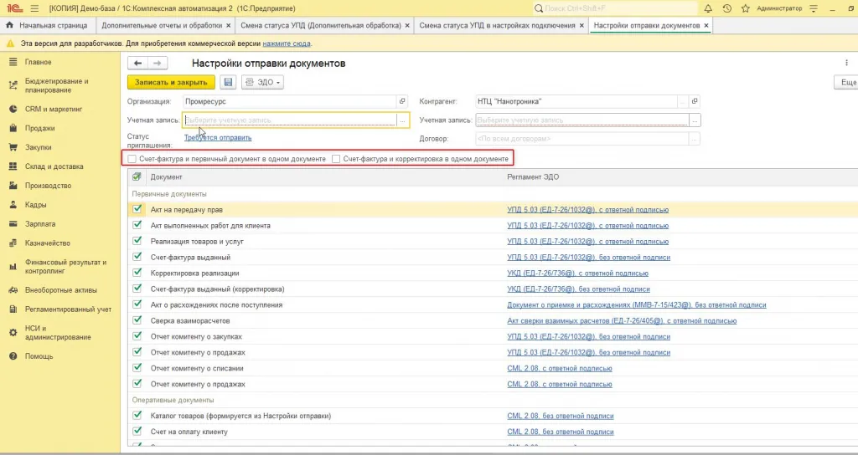Open the Контрагент field open-link icon

tap(695, 101)
